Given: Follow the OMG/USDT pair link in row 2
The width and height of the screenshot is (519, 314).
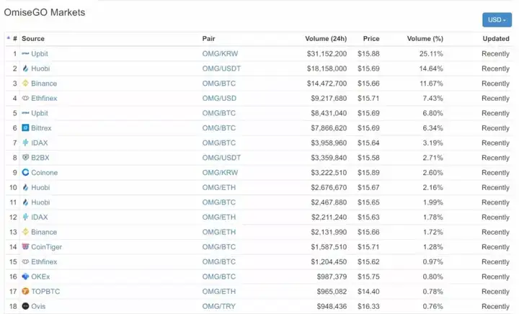Looking at the screenshot, I should click(221, 68).
